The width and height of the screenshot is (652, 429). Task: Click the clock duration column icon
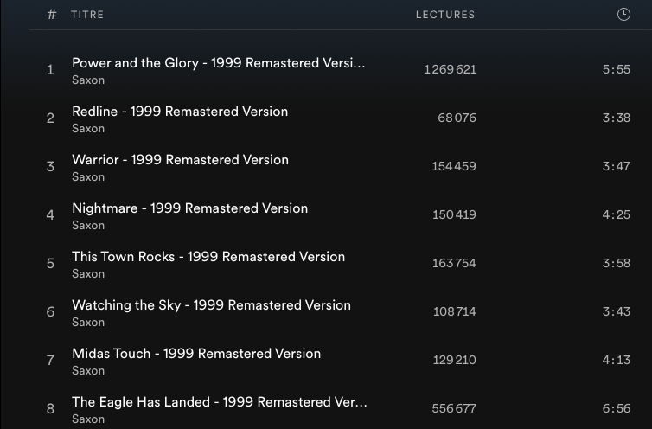tap(623, 15)
